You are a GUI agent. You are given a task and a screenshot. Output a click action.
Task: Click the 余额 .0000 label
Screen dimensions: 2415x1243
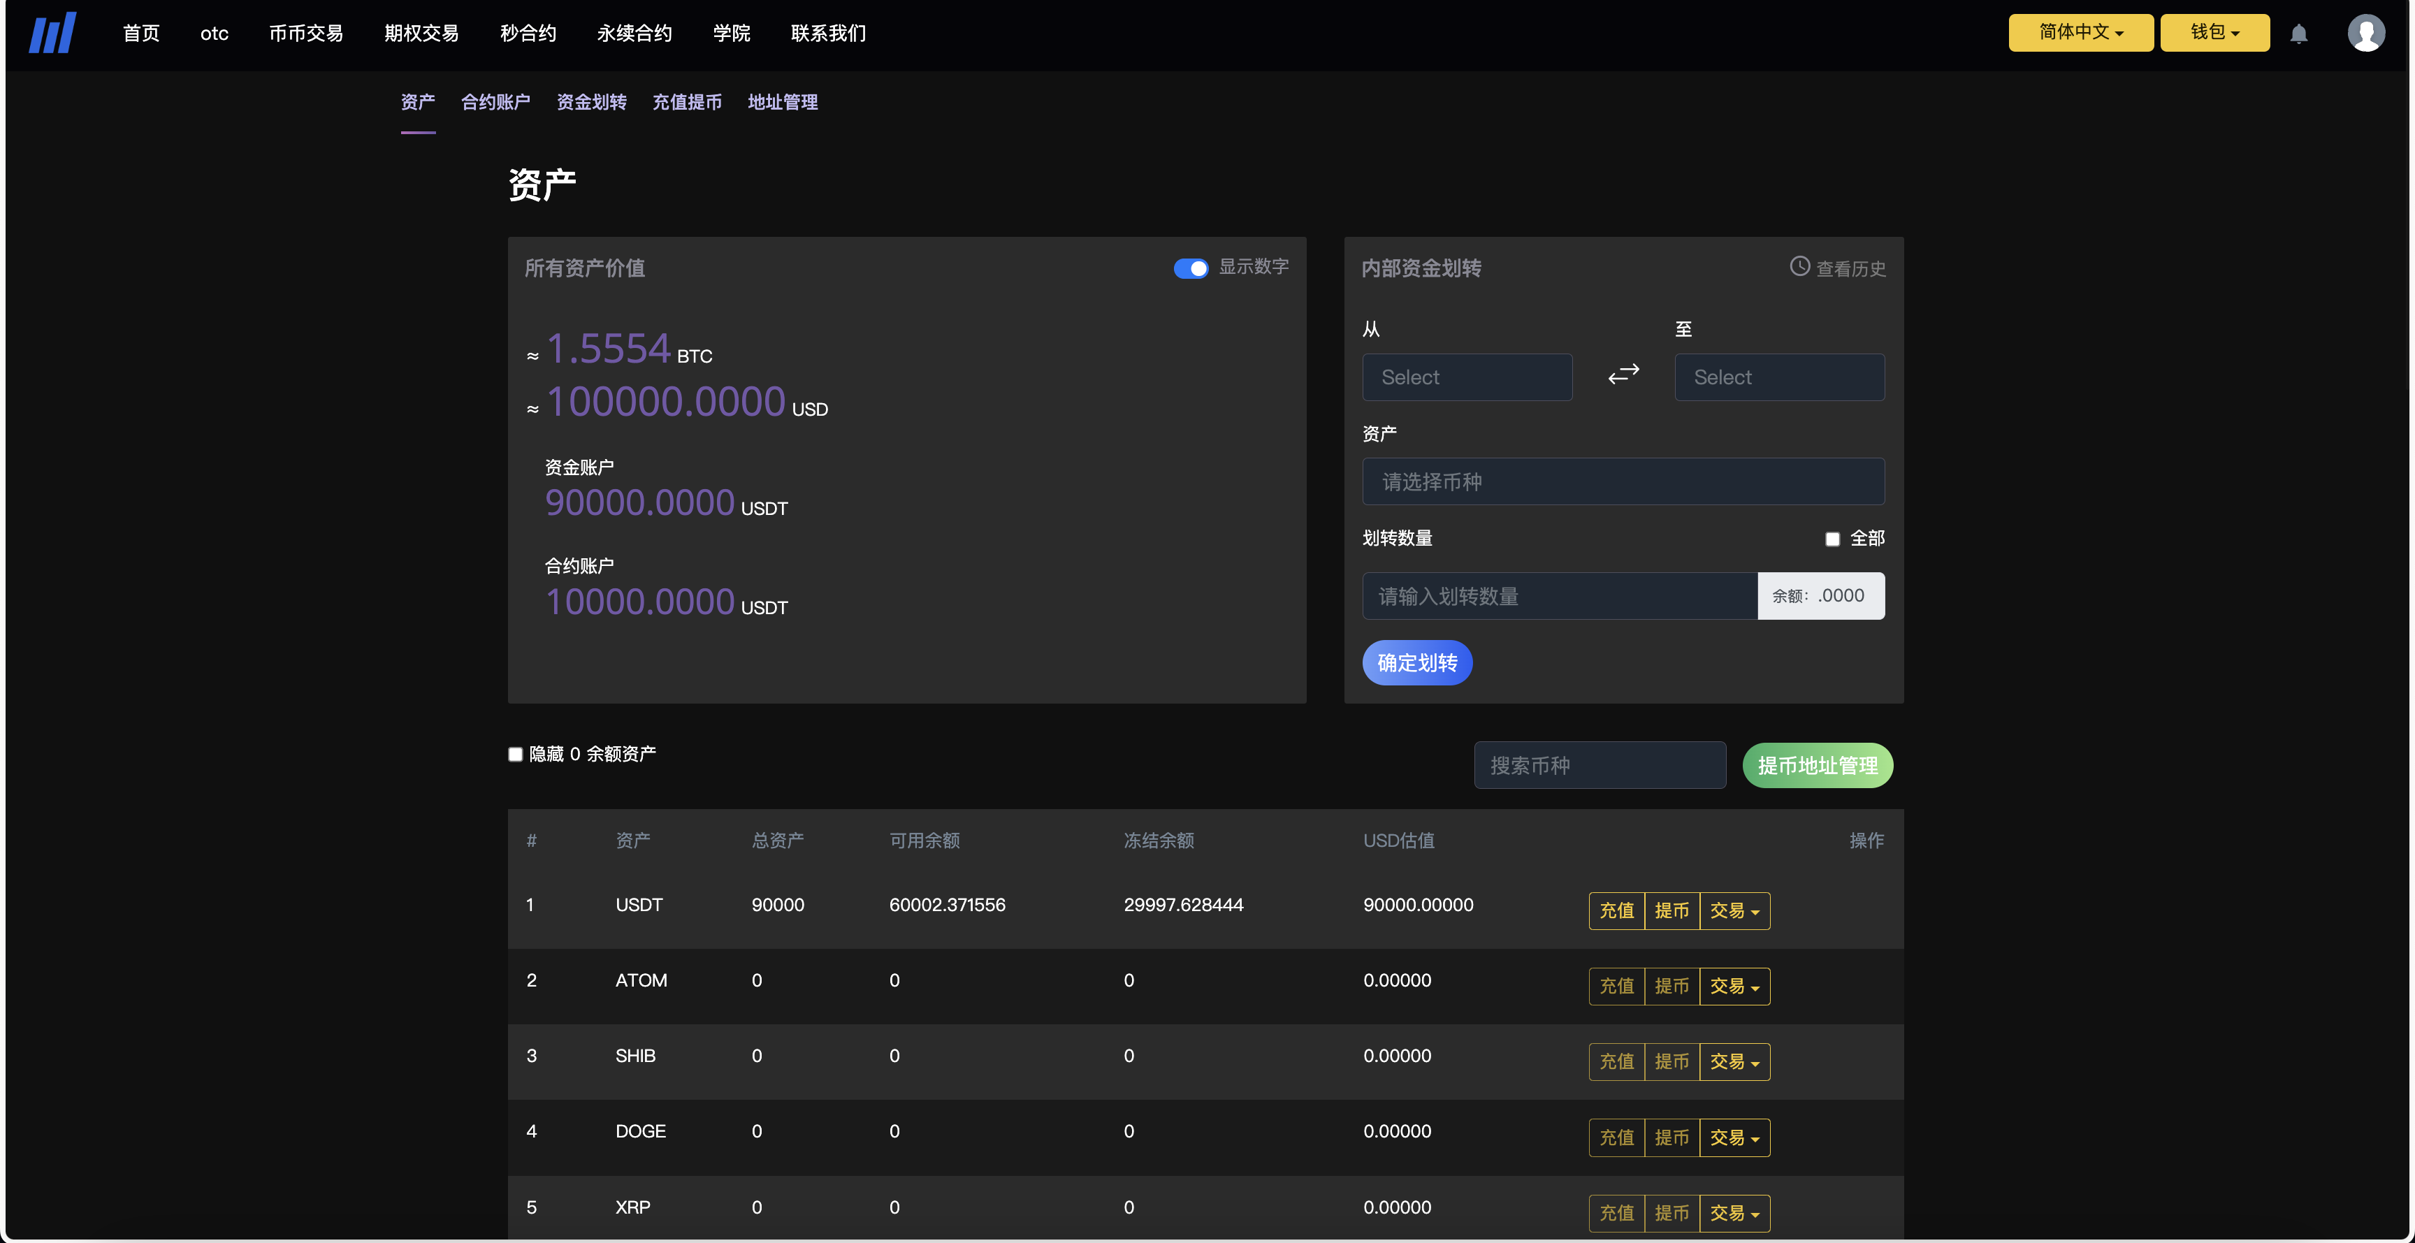click(1820, 596)
